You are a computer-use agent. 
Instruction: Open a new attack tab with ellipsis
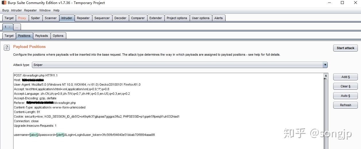pos(17,27)
